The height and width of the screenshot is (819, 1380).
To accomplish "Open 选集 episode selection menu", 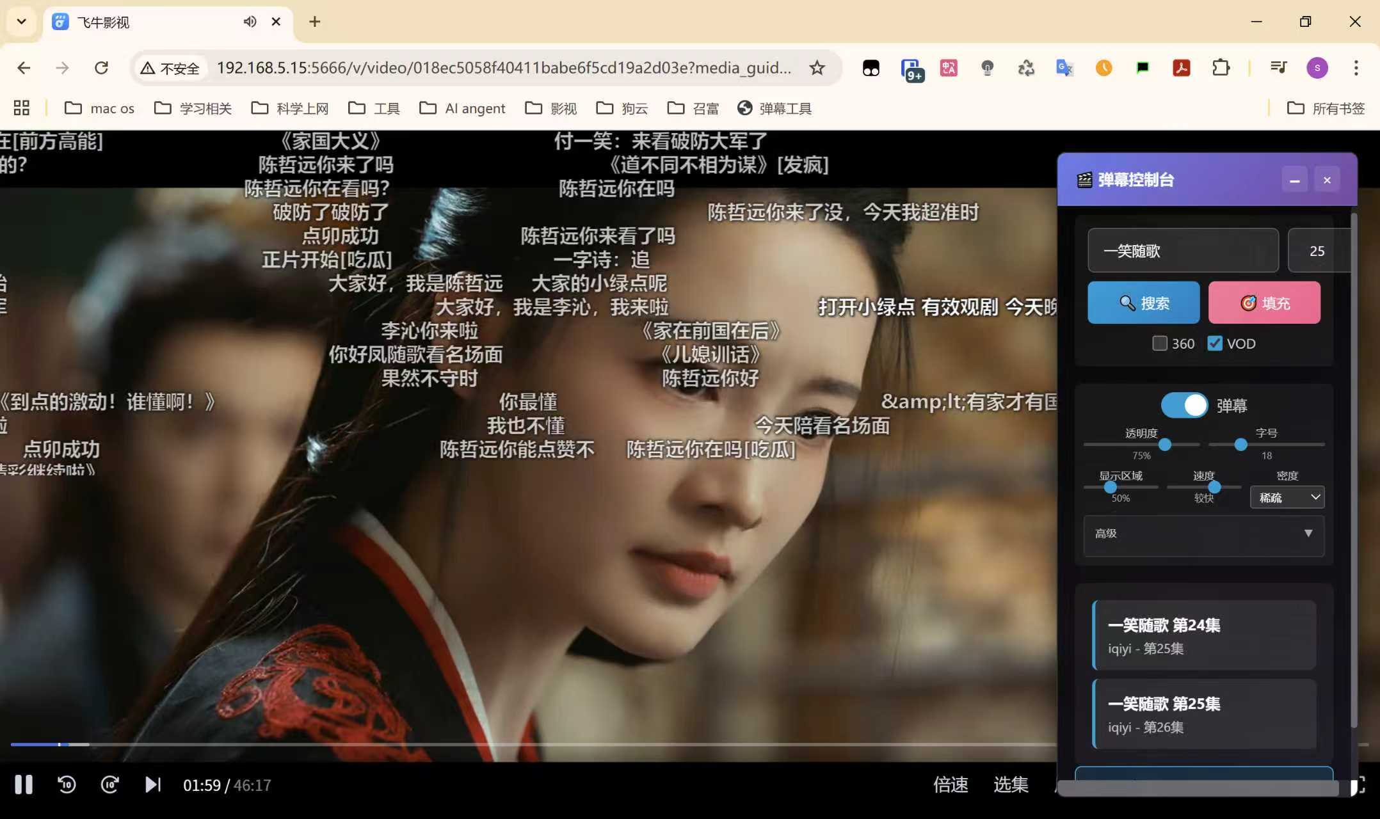I will coord(1011,784).
